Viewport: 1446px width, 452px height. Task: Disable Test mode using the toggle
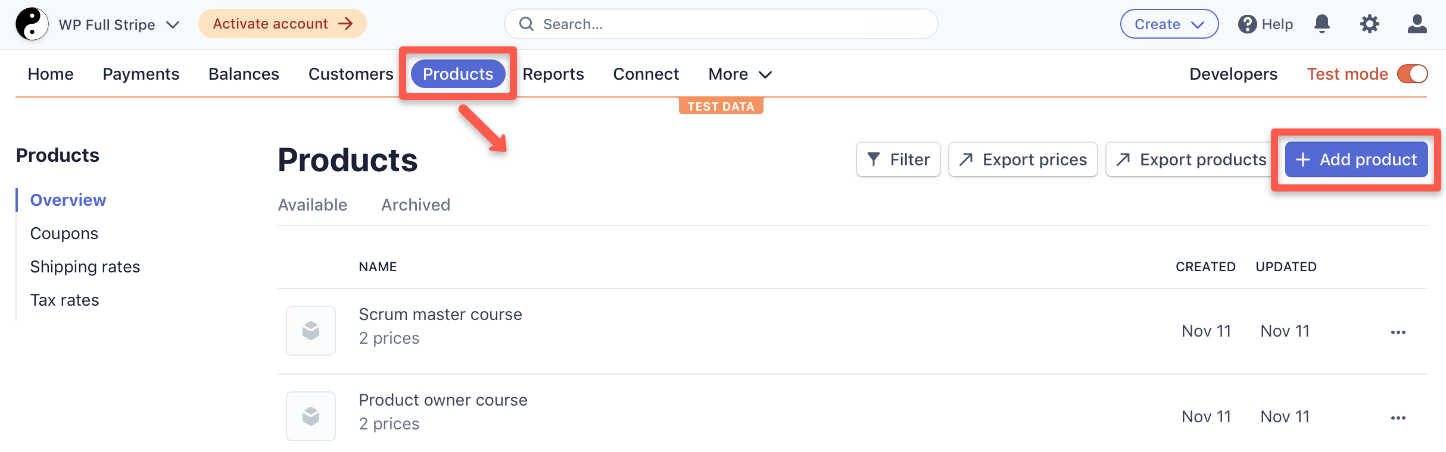click(x=1413, y=74)
